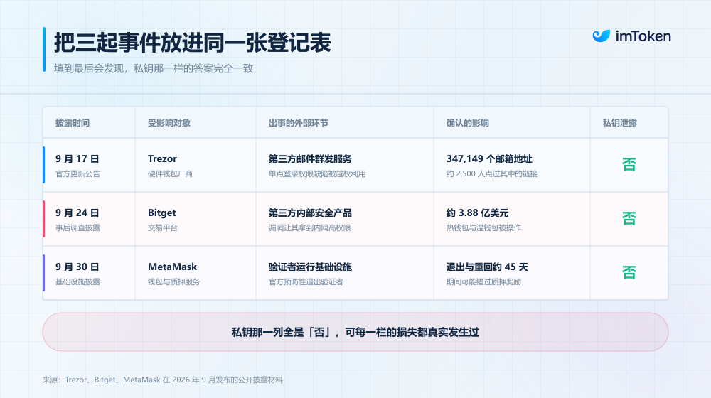Click the label 硬件钱包厂商
Image resolution: width=711 pixels, height=398 pixels.
tap(170, 173)
